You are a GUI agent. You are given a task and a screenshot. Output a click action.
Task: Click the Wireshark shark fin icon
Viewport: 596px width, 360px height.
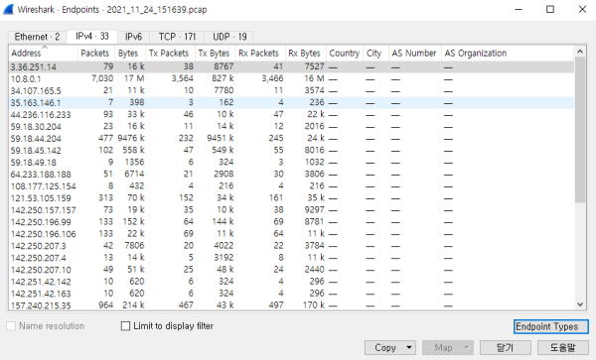[x=8, y=10]
